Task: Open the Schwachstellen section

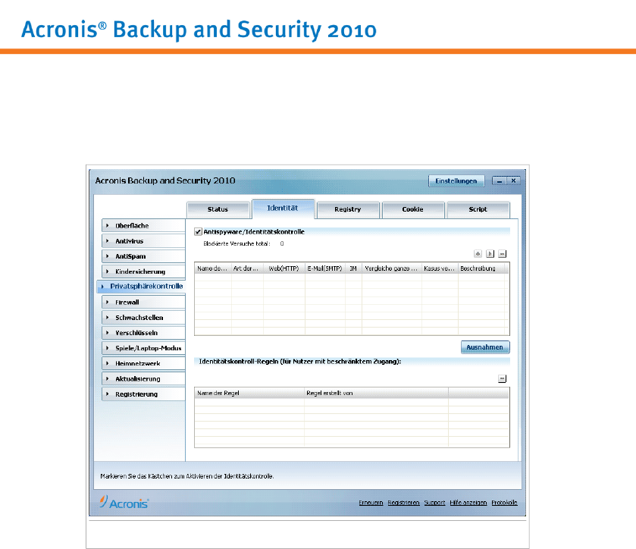Action: click(141, 318)
